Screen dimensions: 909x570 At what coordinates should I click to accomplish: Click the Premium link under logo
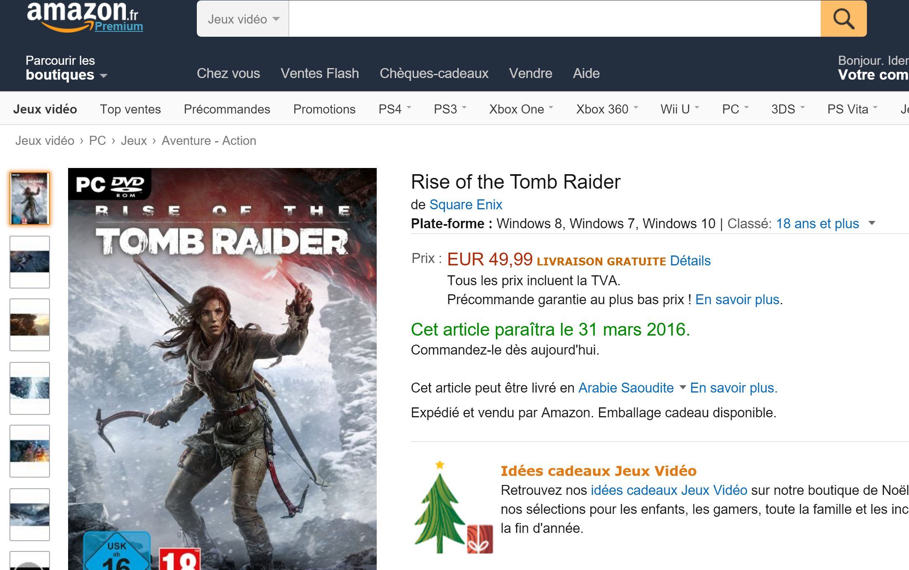click(x=119, y=26)
